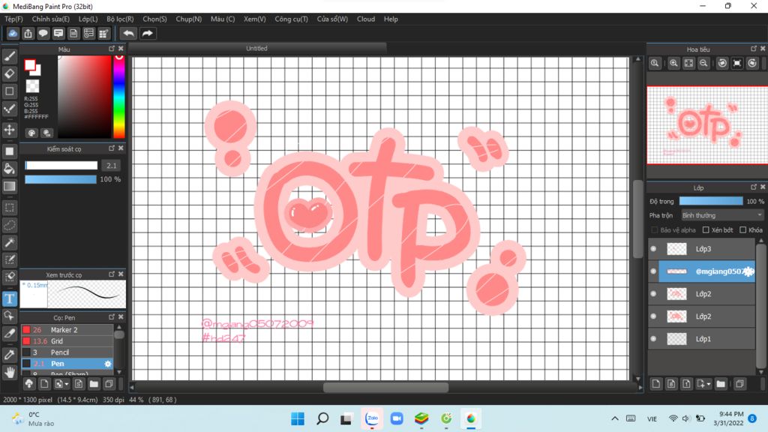Select the Divide/knife tool
The width and height of the screenshot is (768, 432).
click(x=9, y=334)
